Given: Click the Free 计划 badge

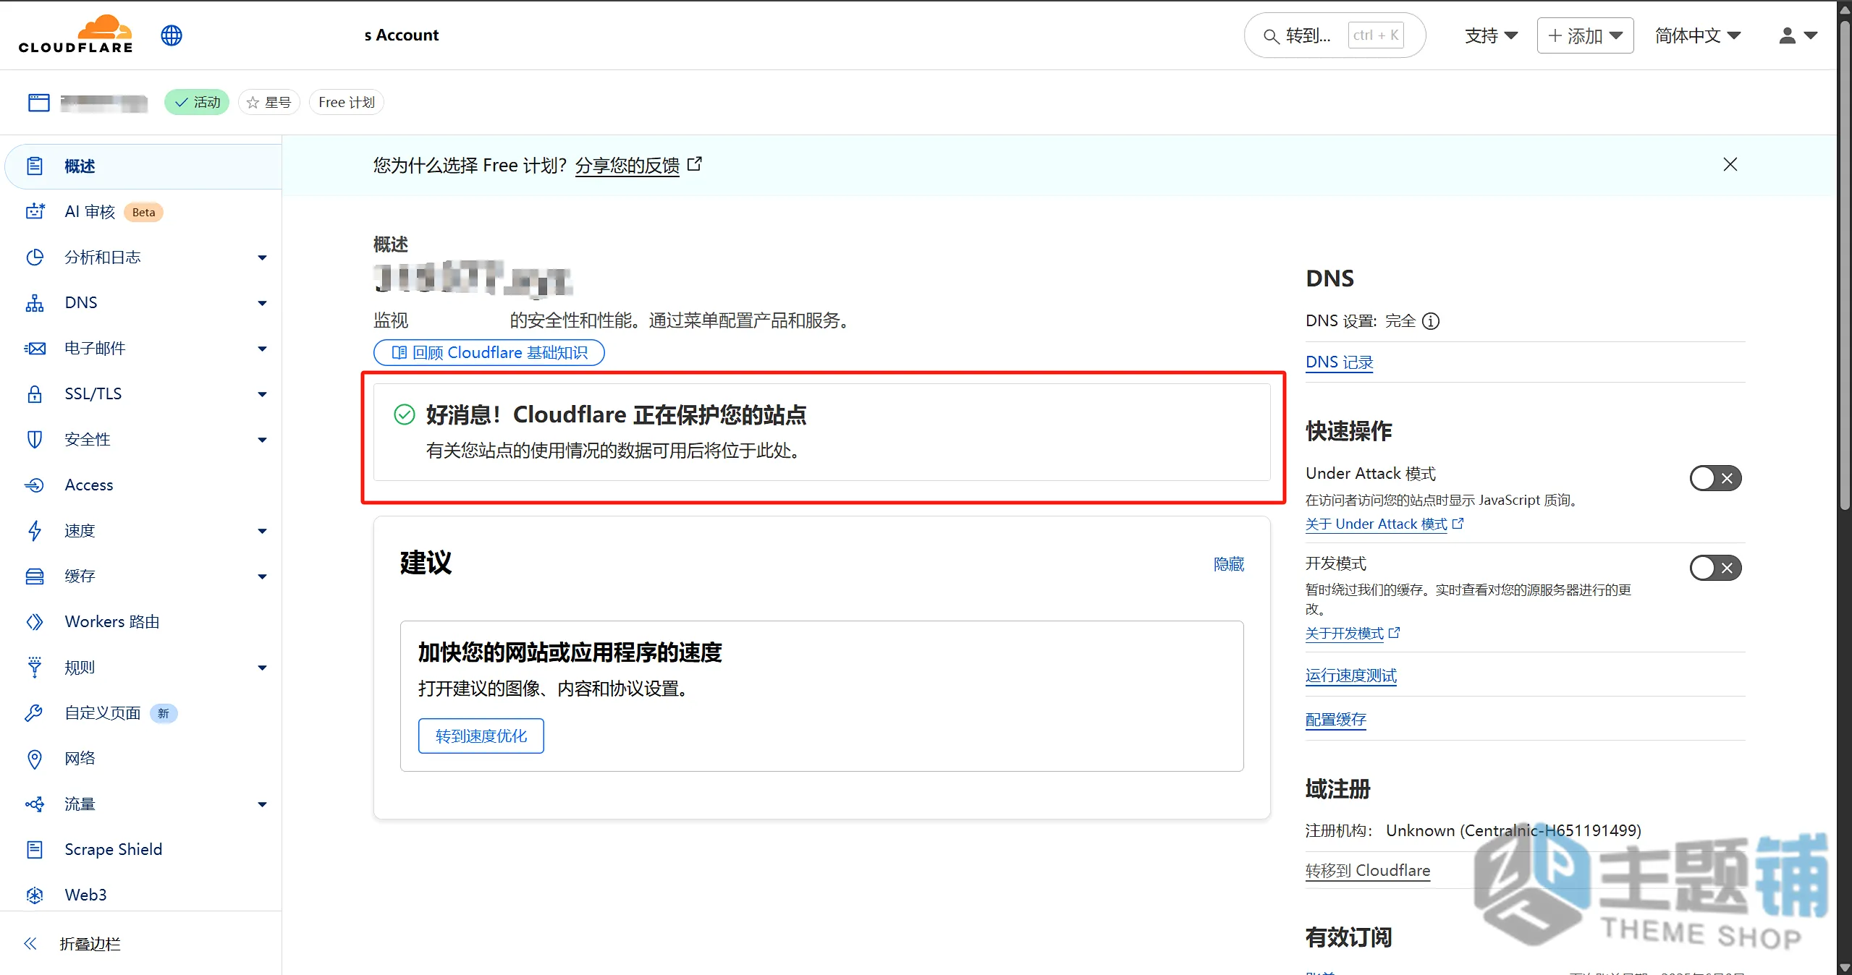Looking at the screenshot, I should pos(347,103).
